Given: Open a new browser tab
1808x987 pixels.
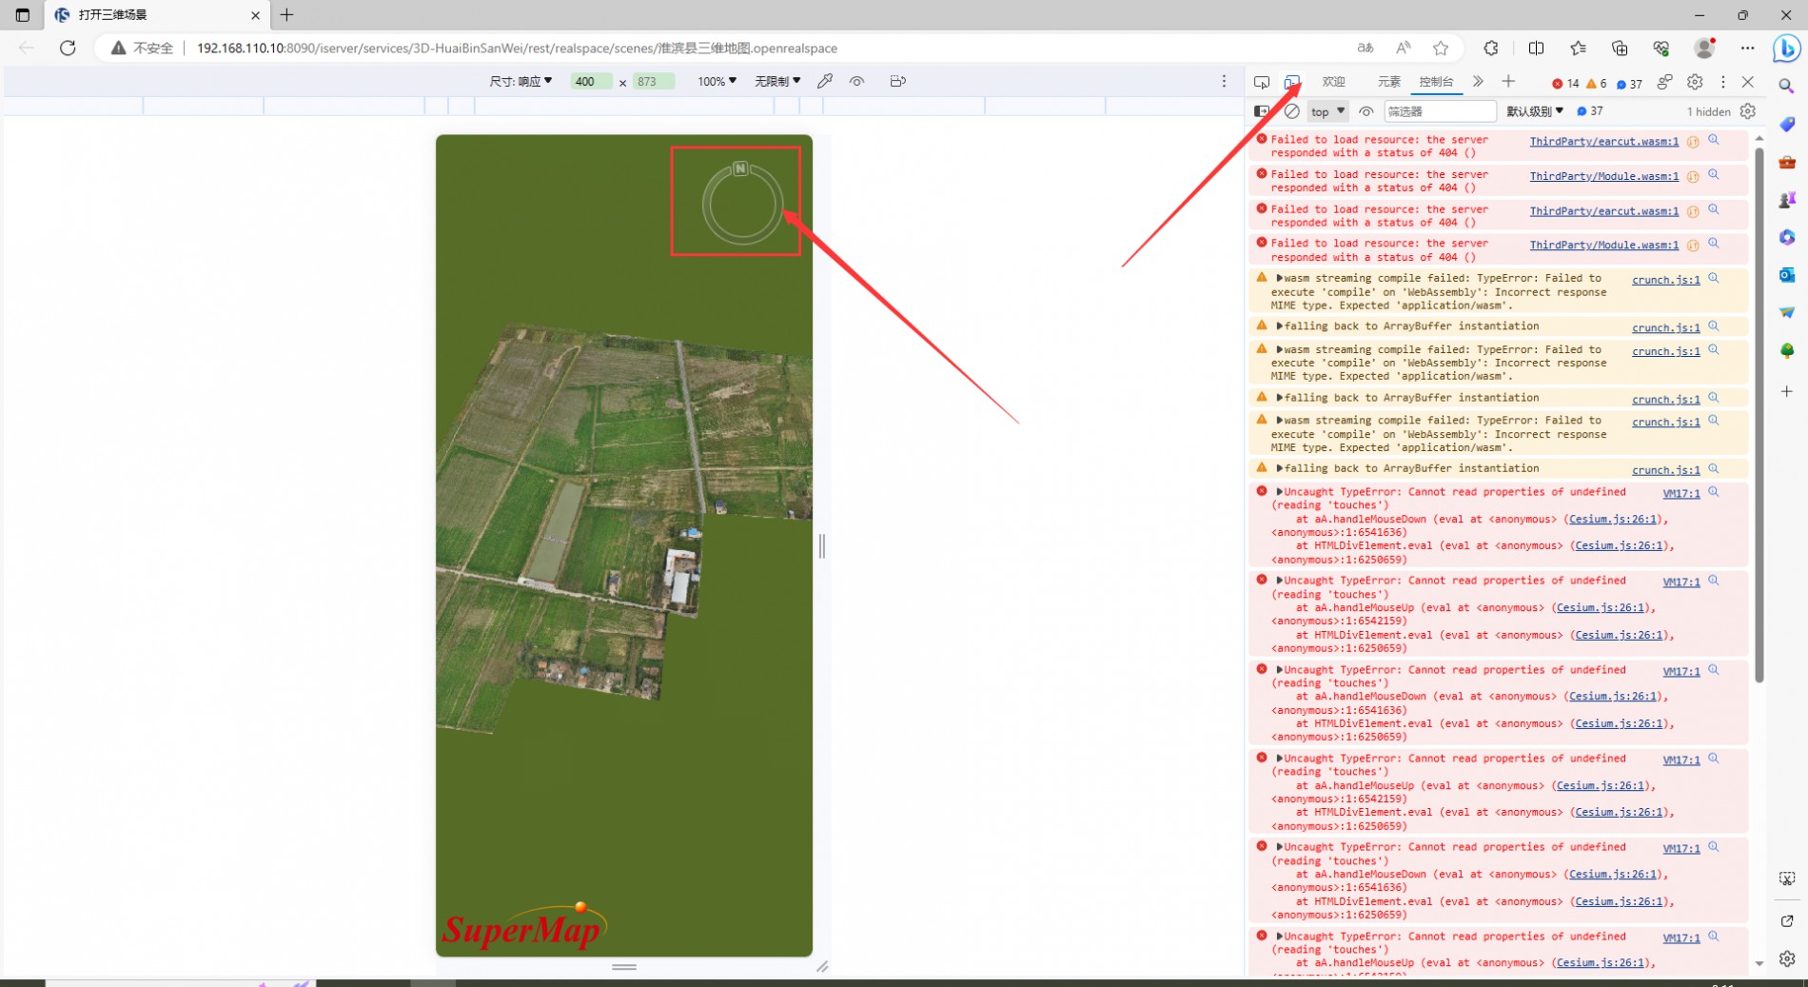Looking at the screenshot, I should [286, 14].
